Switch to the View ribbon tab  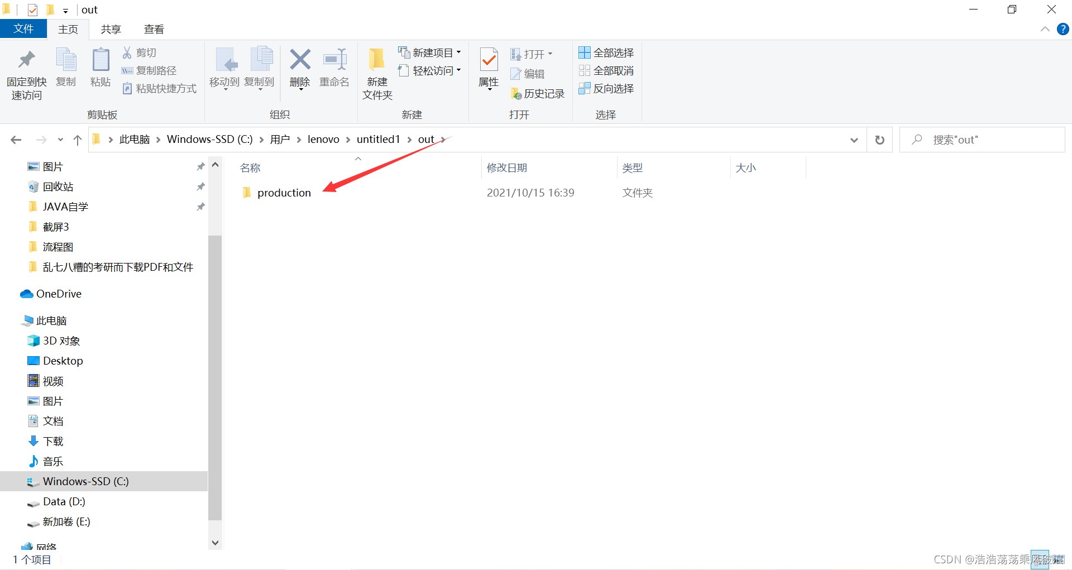[x=154, y=29]
